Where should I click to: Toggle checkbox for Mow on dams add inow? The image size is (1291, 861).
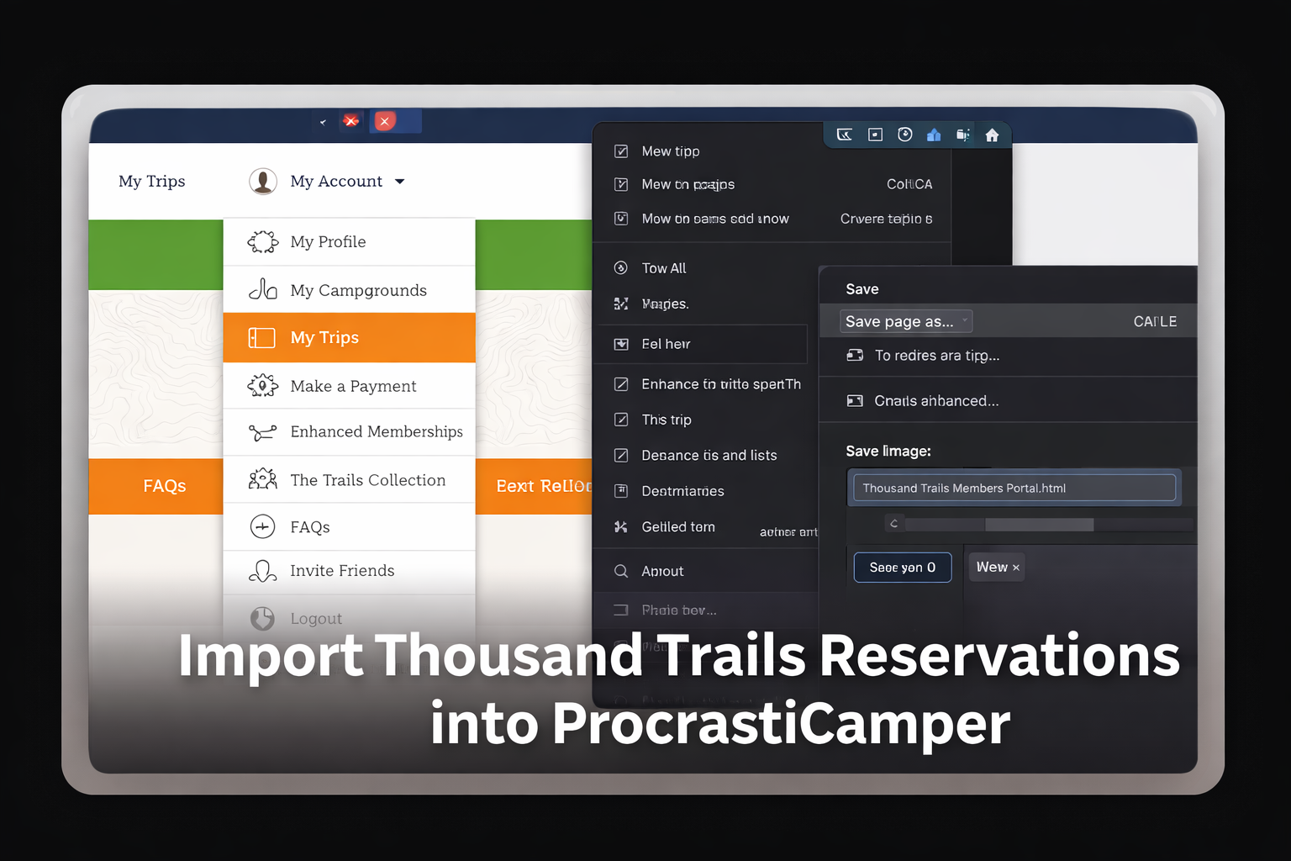point(621,219)
